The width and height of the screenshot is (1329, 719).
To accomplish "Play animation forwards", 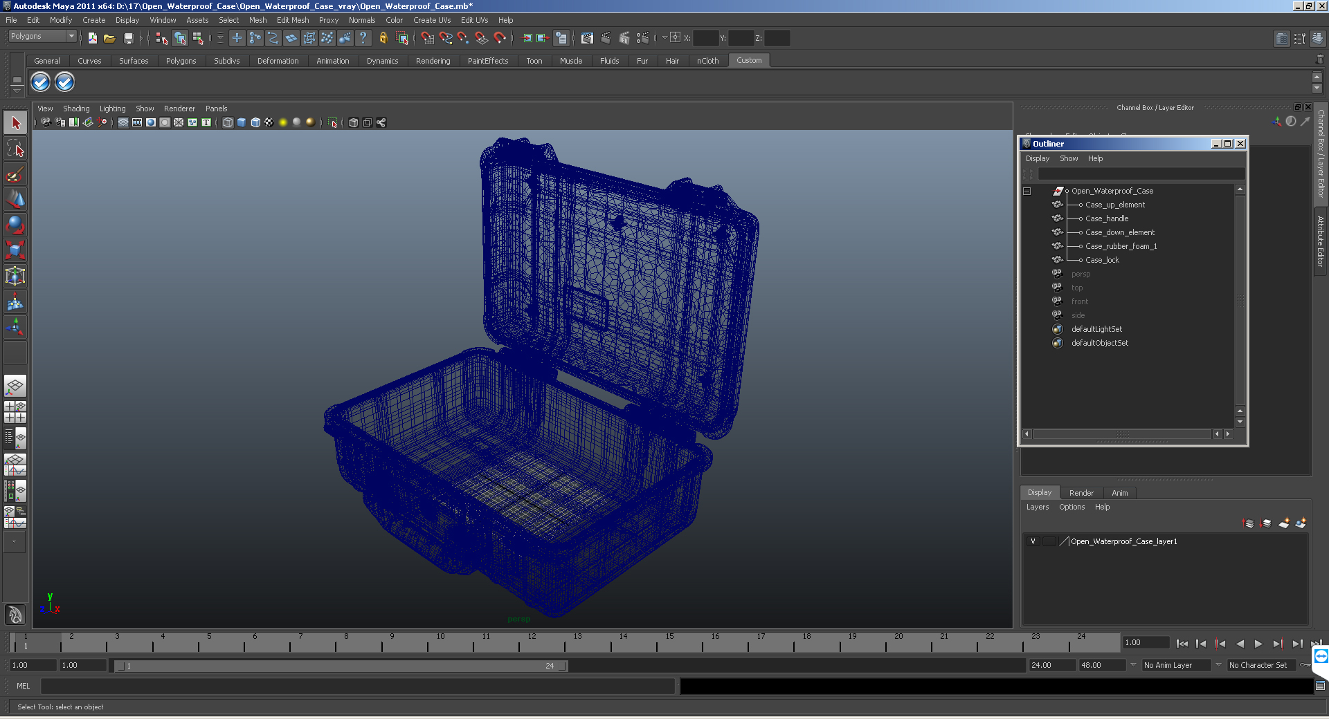I will pyautogui.click(x=1258, y=644).
